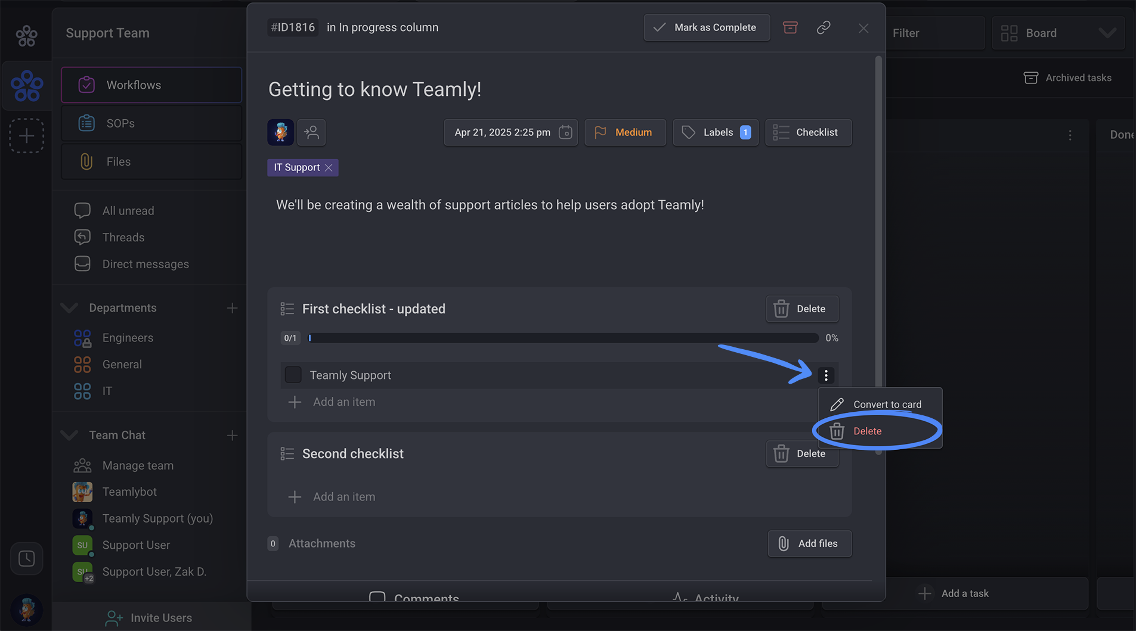The width and height of the screenshot is (1136, 631).
Task: Click the First checklist - updated title
Action: 374,309
